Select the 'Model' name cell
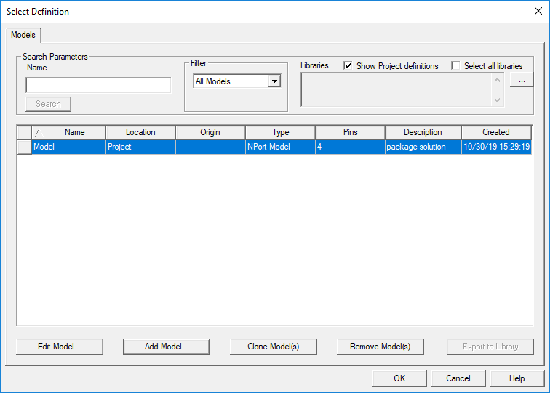The image size is (550, 393). 68,147
